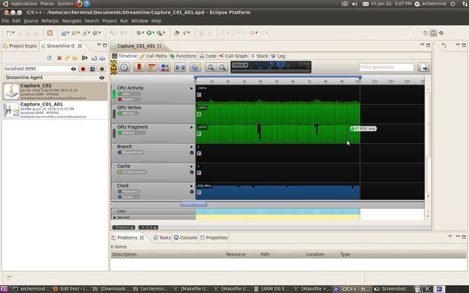This screenshot has height=293, width=469.
Task: Switch to the Call Paths tab
Action: 154,56
